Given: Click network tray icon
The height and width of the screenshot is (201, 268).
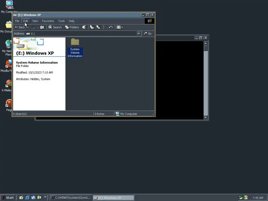Looking at the screenshot, I should tap(241, 198).
